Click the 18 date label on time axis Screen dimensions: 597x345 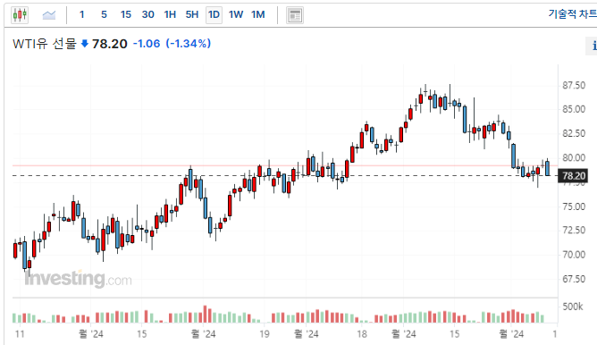[362, 334]
